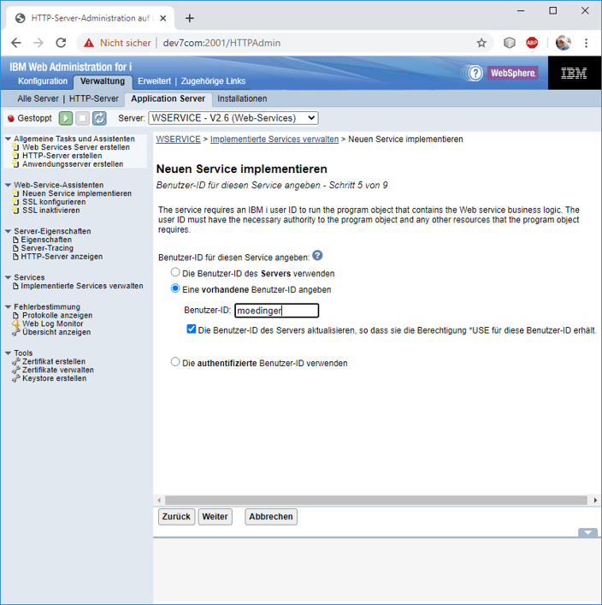Image resolution: width=602 pixels, height=605 pixels.
Task: Open the Server dropdown WSERVICE - V2.6
Action: pyautogui.click(x=233, y=118)
